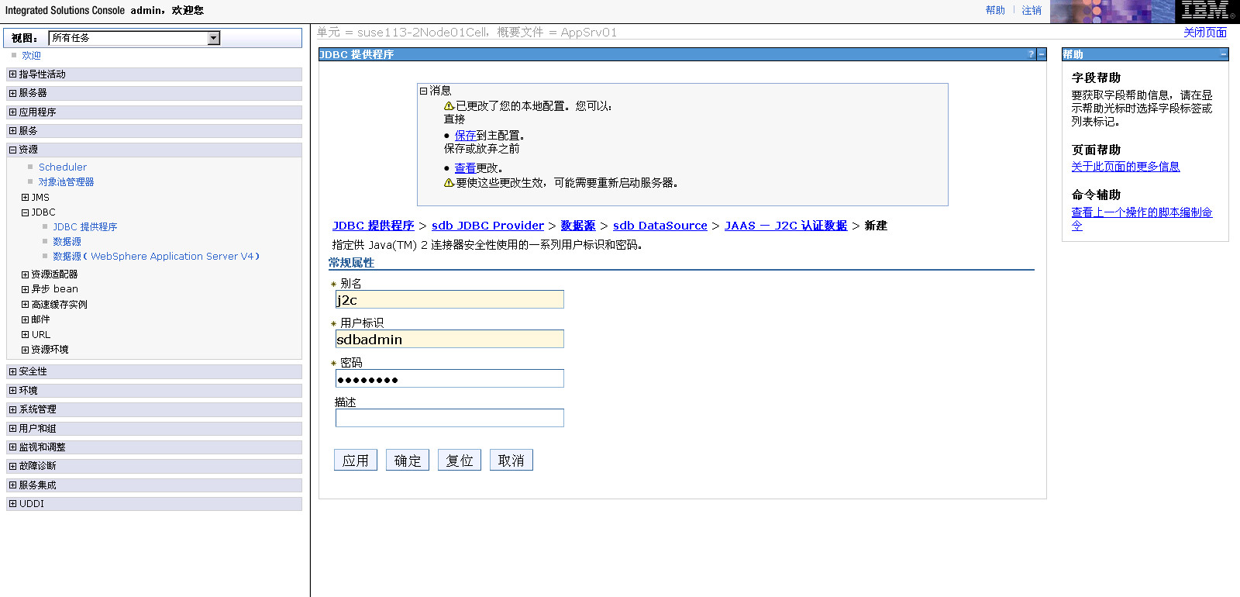Click the 密码 password field
This screenshot has width=1240, height=597.
pyautogui.click(x=449, y=379)
